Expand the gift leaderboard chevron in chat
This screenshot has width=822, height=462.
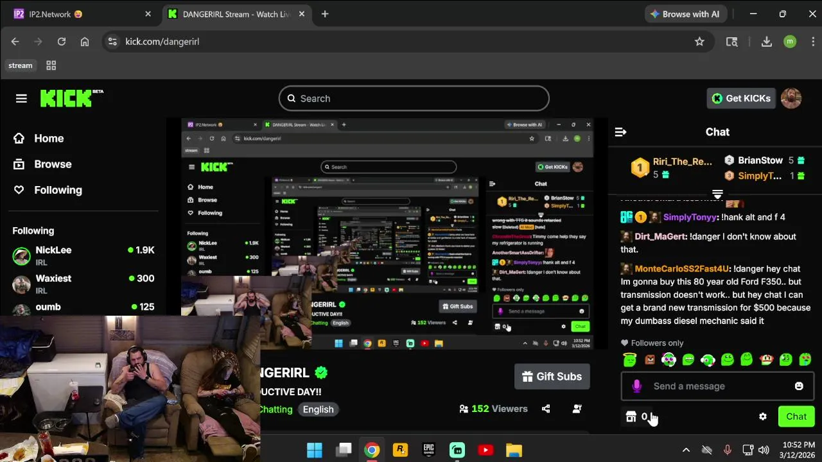[x=717, y=193]
